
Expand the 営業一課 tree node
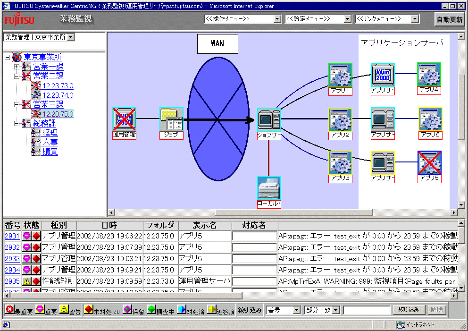tap(17, 67)
